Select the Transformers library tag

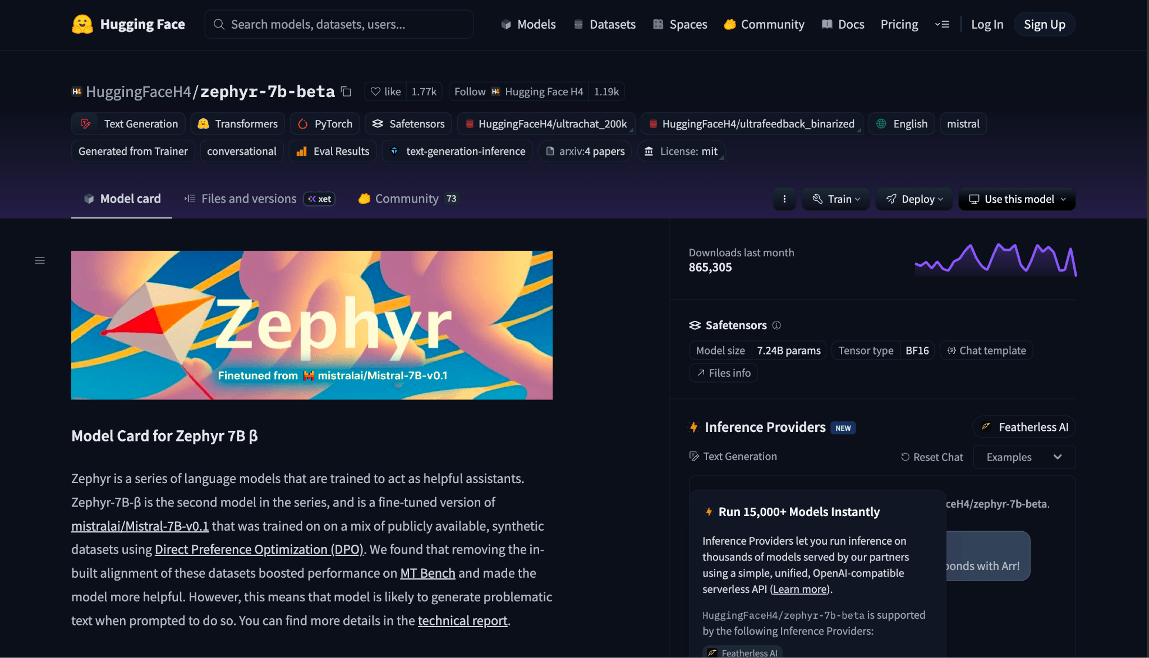click(x=238, y=123)
